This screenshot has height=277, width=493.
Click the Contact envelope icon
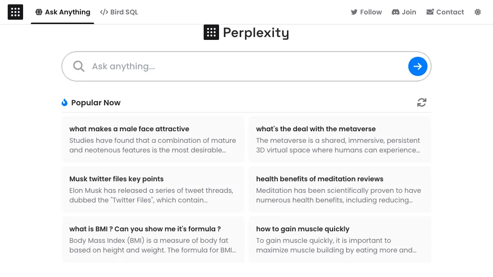(430, 12)
